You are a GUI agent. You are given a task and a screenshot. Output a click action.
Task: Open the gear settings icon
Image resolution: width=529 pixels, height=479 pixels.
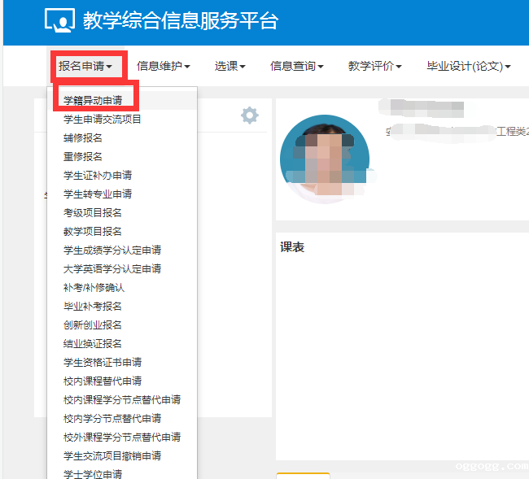(x=249, y=115)
